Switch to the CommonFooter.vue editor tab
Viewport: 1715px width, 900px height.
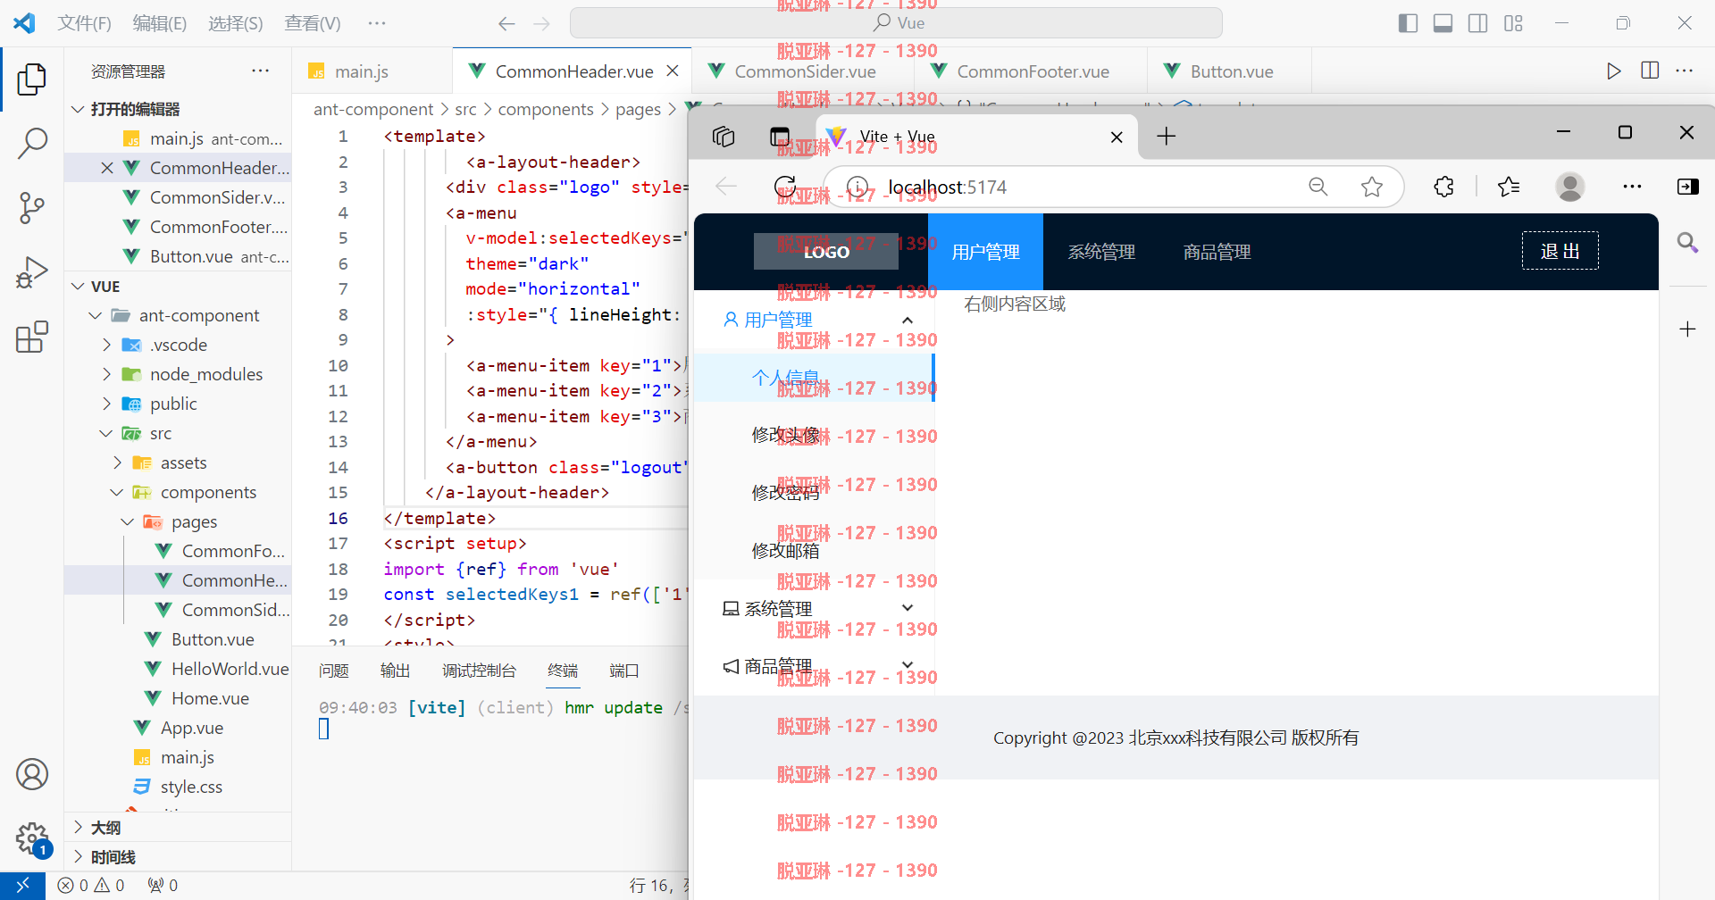coord(1033,71)
